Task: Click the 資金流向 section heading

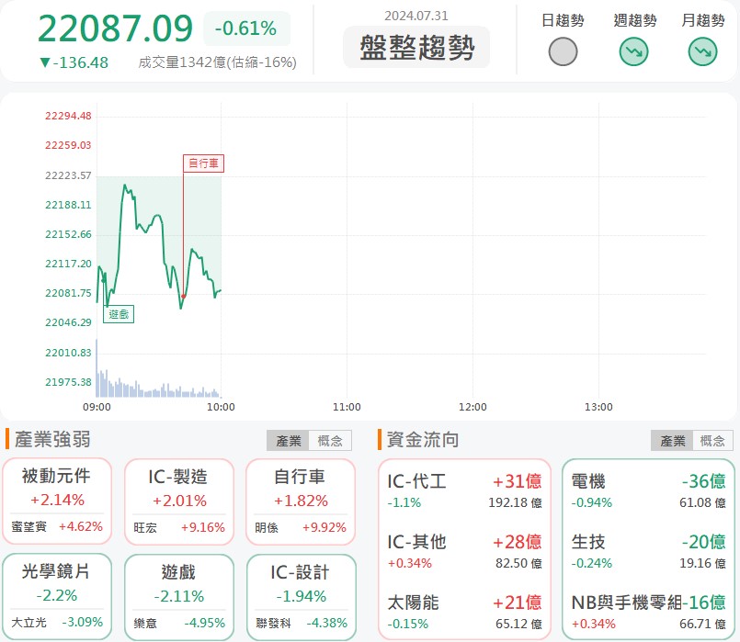Action: (422, 439)
